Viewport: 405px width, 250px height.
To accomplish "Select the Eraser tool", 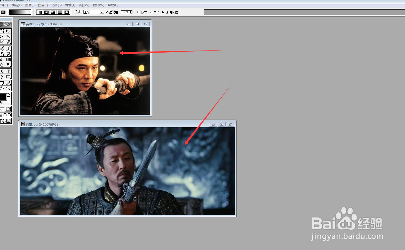I will point(2,59).
